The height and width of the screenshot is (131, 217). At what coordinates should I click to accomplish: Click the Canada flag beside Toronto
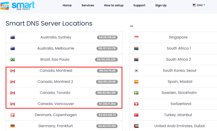(x=12, y=93)
